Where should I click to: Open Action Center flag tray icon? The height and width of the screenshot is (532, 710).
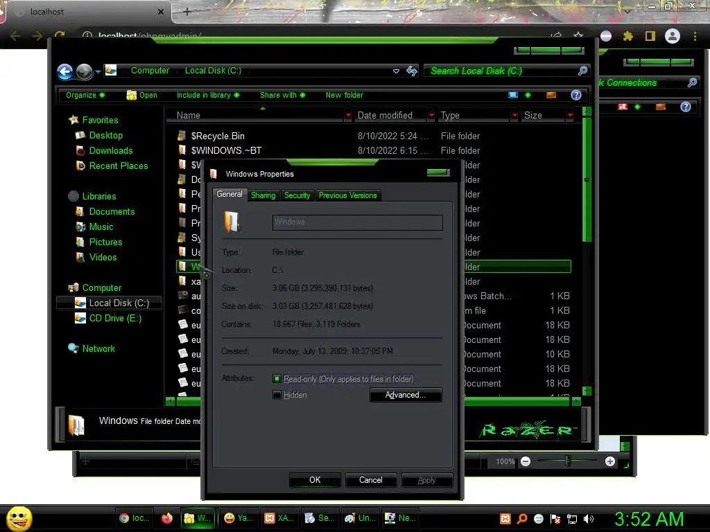[x=555, y=519]
